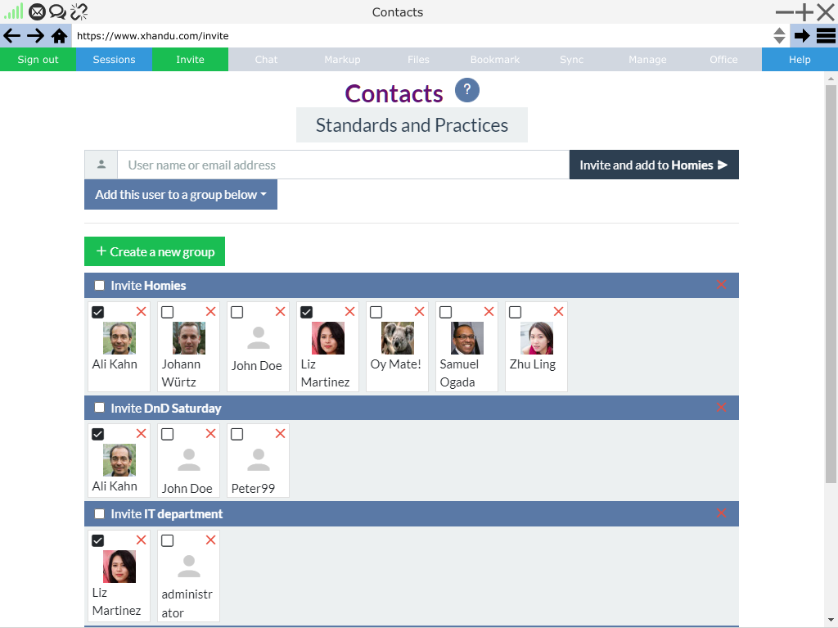Viewport: 838px width, 628px height.
Task: Open the Sessions tab
Action: pyautogui.click(x=114, y=60)
